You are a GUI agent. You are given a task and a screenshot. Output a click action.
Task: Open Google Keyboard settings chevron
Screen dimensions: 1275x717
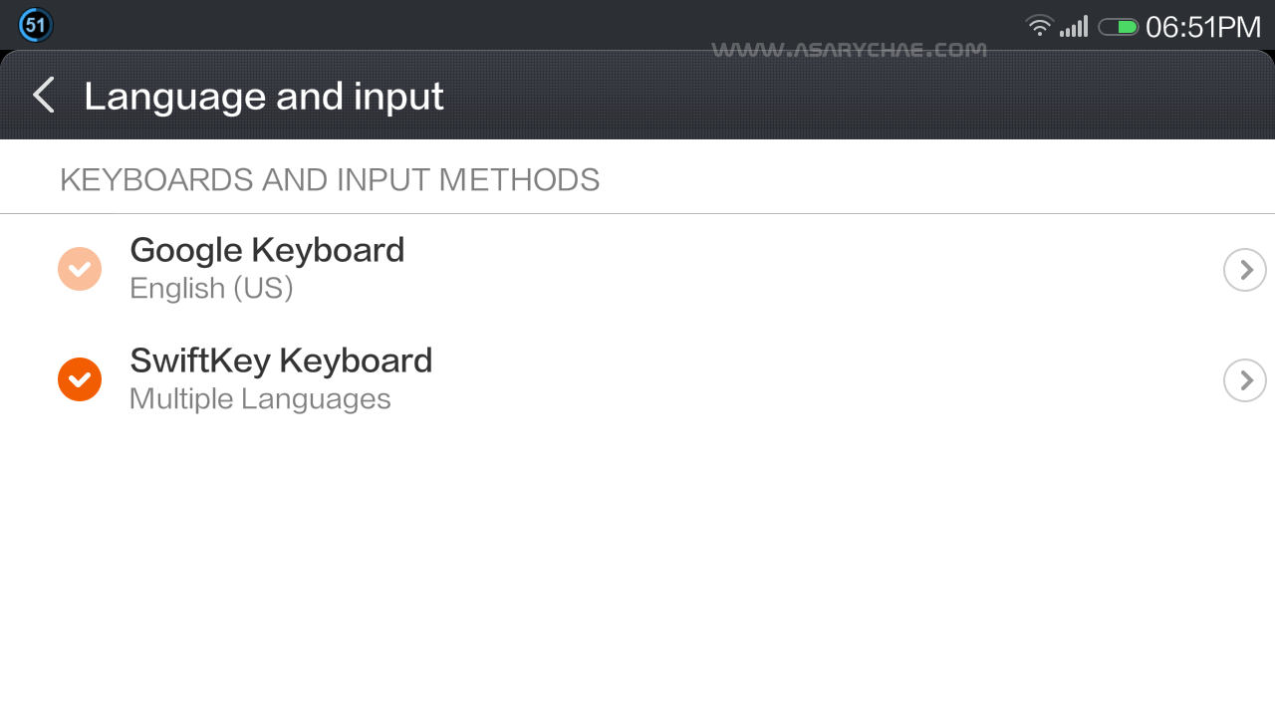[1244, 270]
